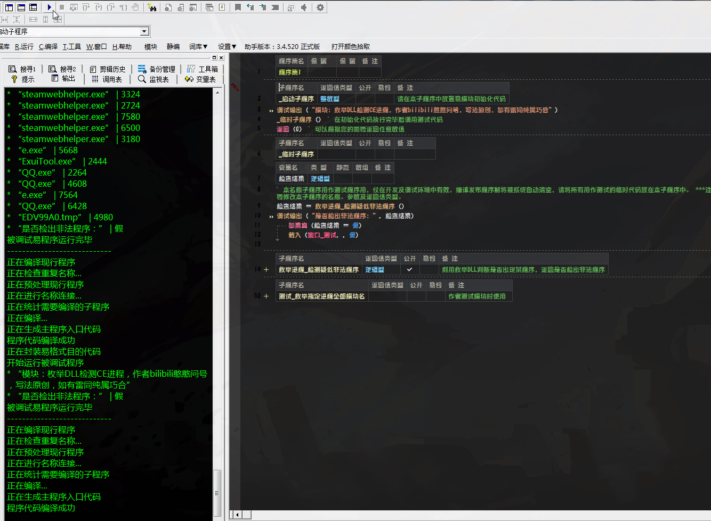The width and height of the screenshot is (711, 521).
Task: Toggle a bookmark with the flag icon
Action: 237,7
